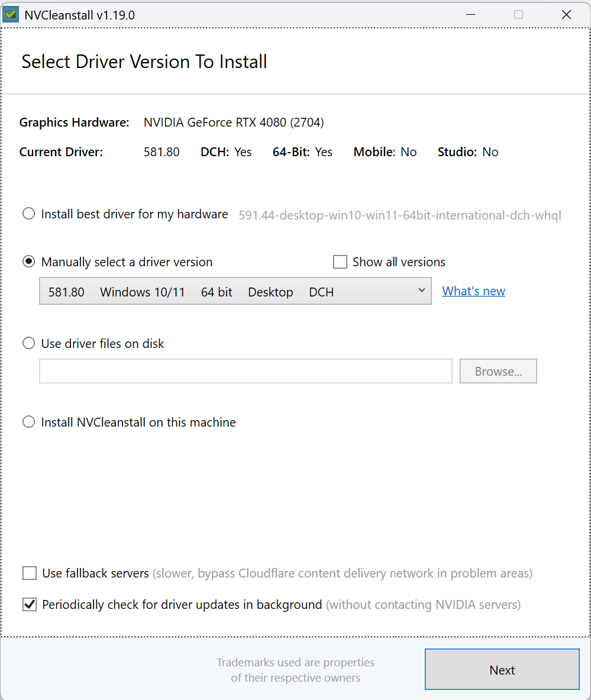Disable periodic background driver update checks
The image size is (591, 700).
click(29, 604)
